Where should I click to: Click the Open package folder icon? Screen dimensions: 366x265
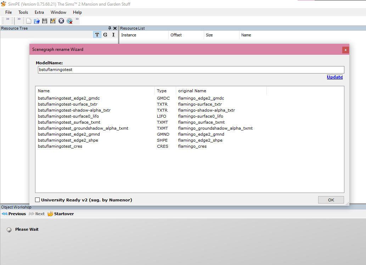coord(36,21)
